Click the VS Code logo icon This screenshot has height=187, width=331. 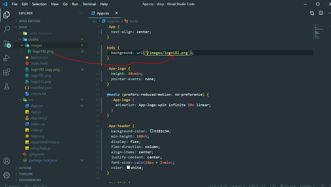(x=5, y=4)
